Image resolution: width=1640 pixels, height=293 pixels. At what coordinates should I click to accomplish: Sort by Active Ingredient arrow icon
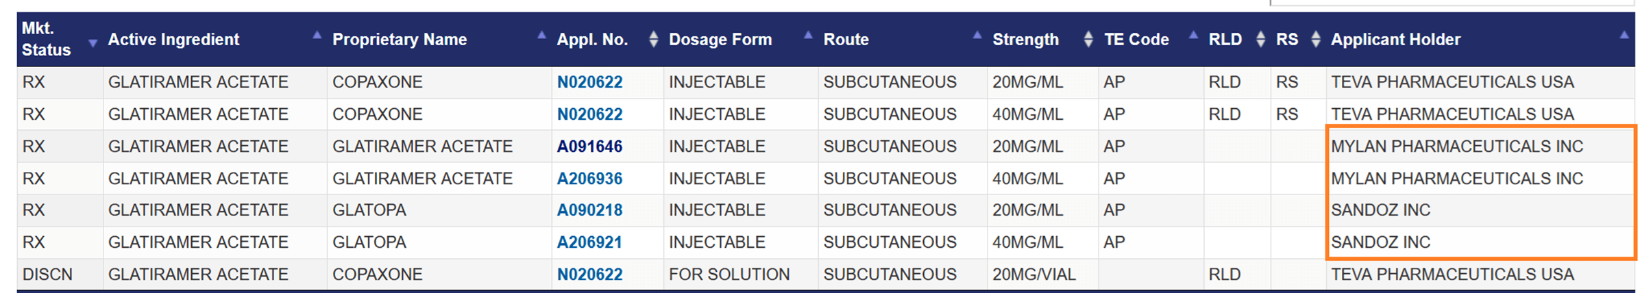click(317, 35)
